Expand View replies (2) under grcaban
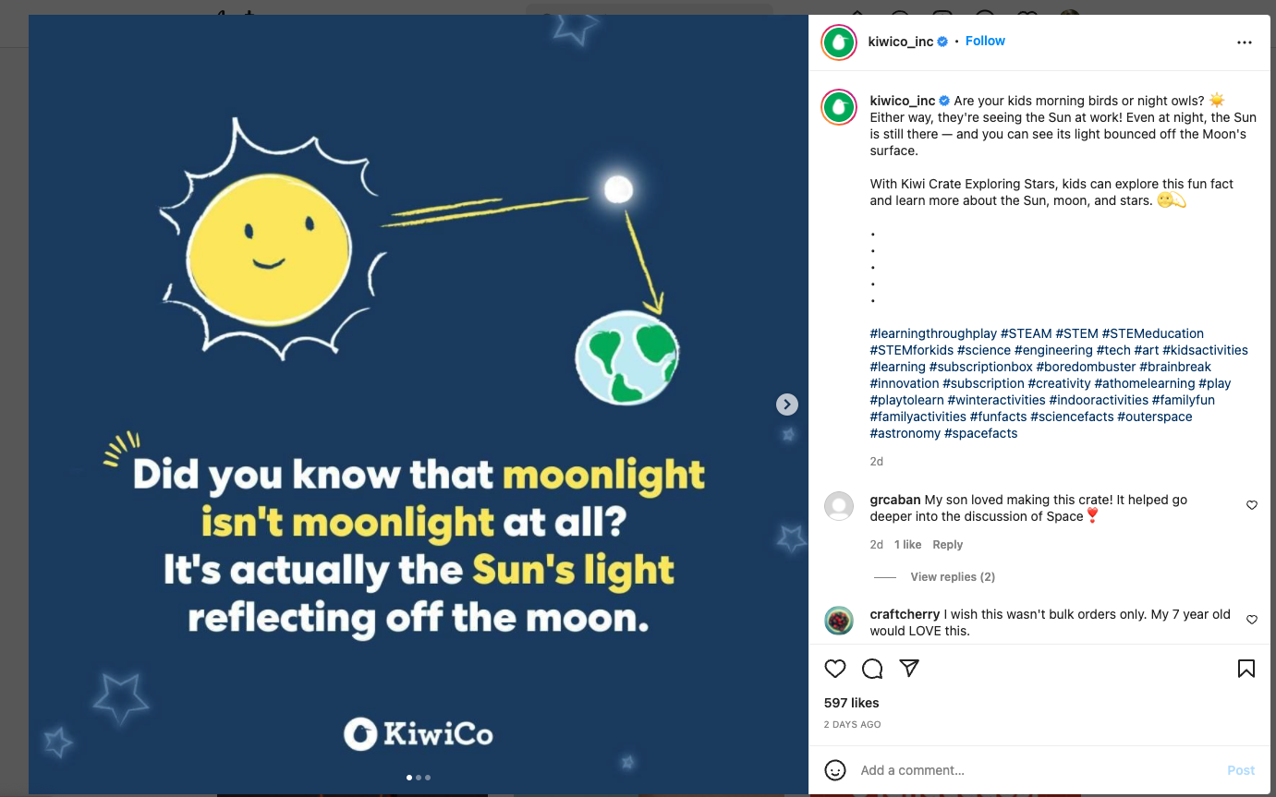The image size is (1276, 797). [x=953, y=577]
